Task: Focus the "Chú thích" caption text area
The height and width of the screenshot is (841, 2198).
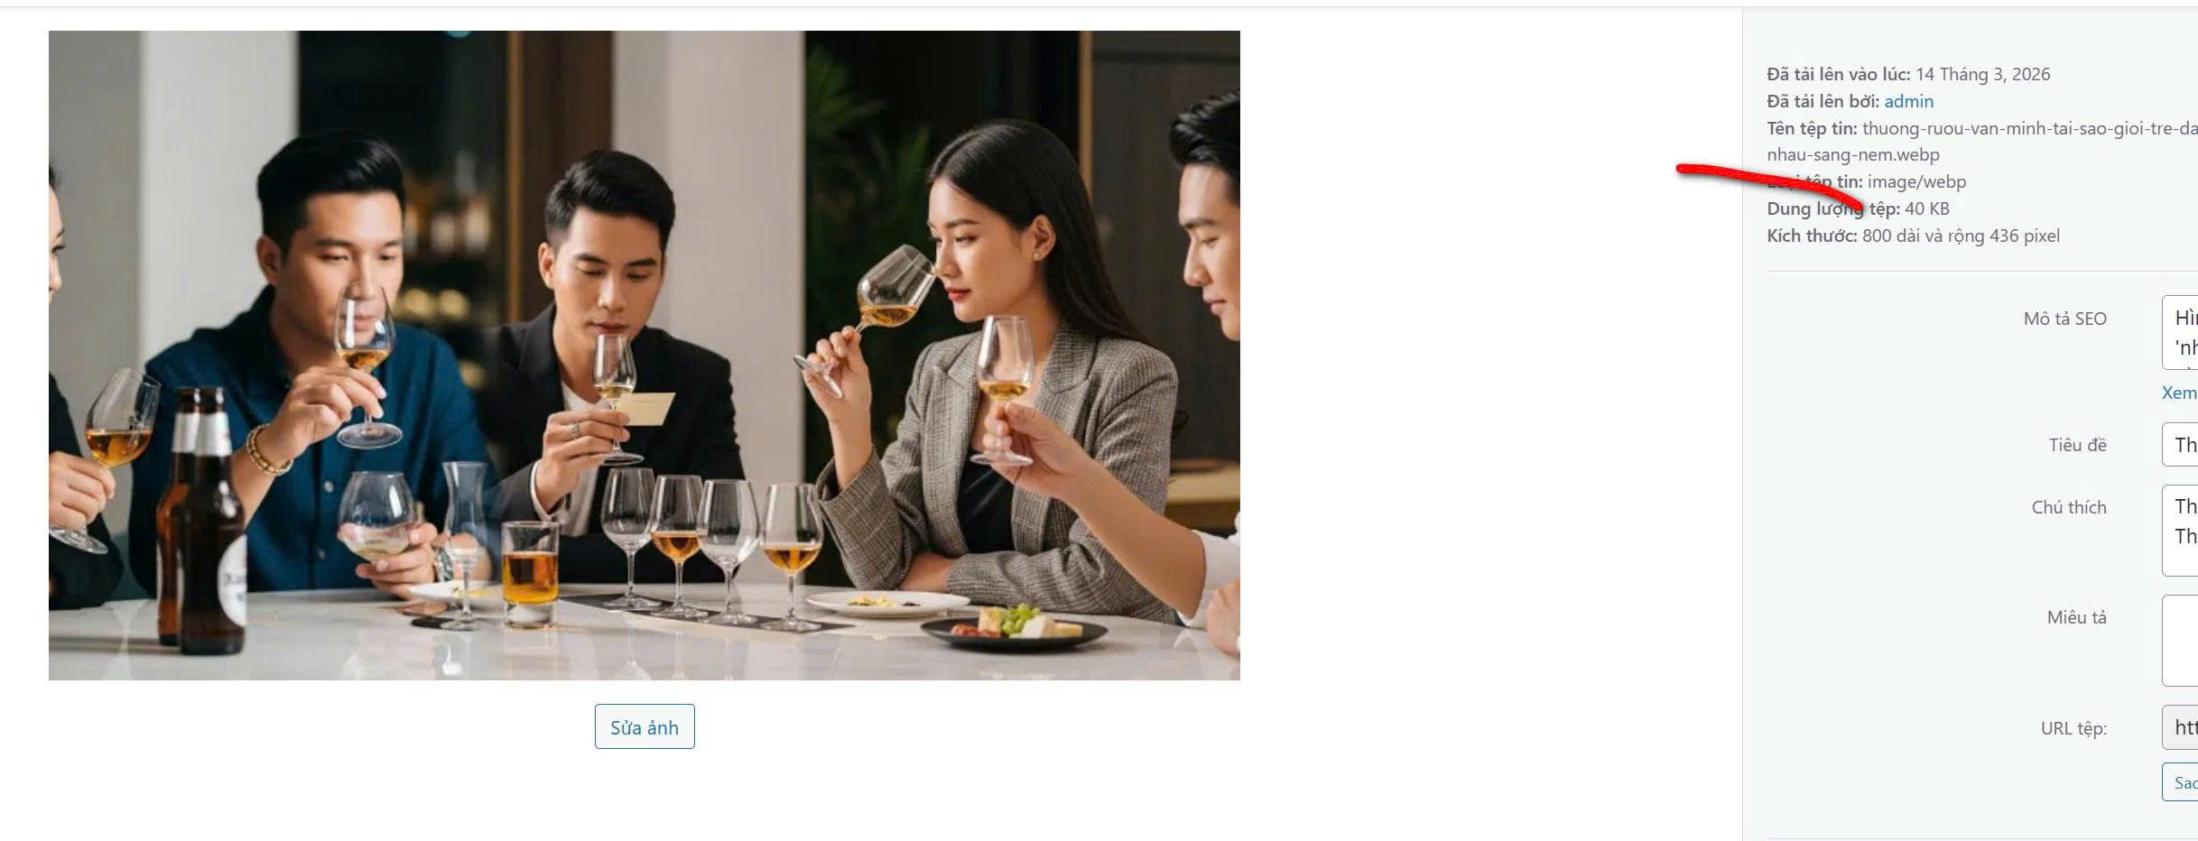Action: [x=2180, y=531]
